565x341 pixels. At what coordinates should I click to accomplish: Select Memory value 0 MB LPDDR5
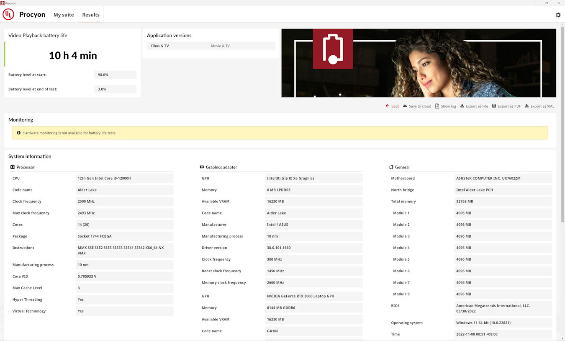pos(314,190)
